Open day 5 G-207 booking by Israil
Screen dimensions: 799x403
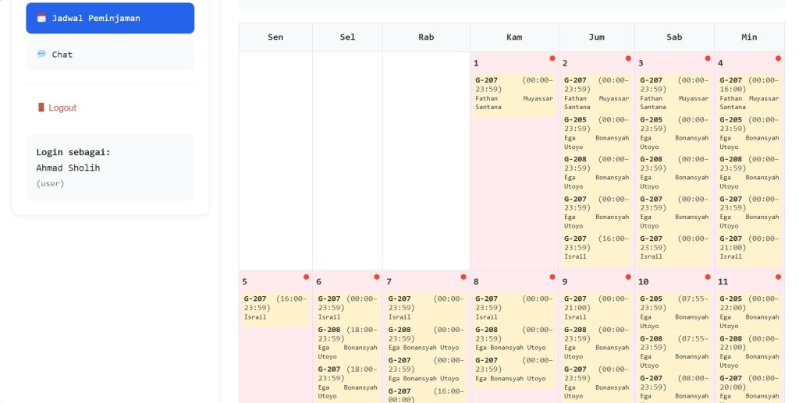tap(275, 308)
